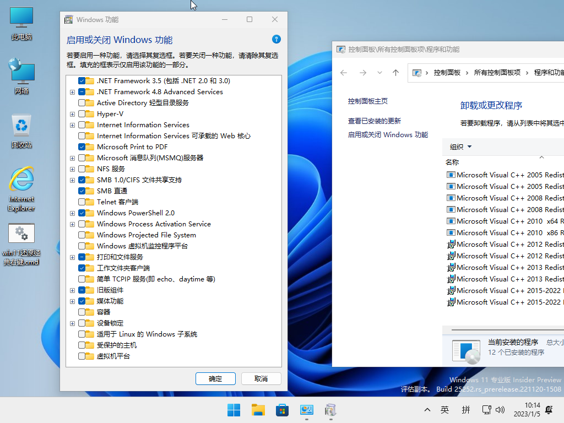Open the taskbar clock and date
Viewport: 564px width, 423px height.
[x=527, y=410]
